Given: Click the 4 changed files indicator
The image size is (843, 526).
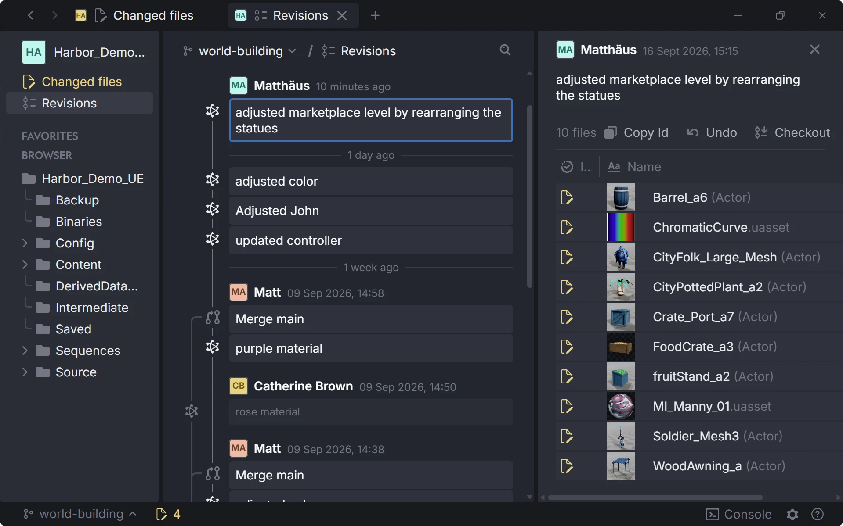Looking at the screenshot, I should coord(168,514).
